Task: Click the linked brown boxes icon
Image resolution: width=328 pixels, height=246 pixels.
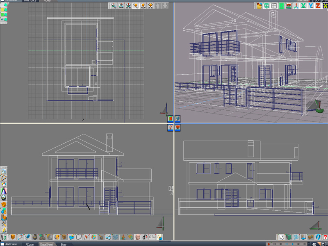Action: click(311, 237)
